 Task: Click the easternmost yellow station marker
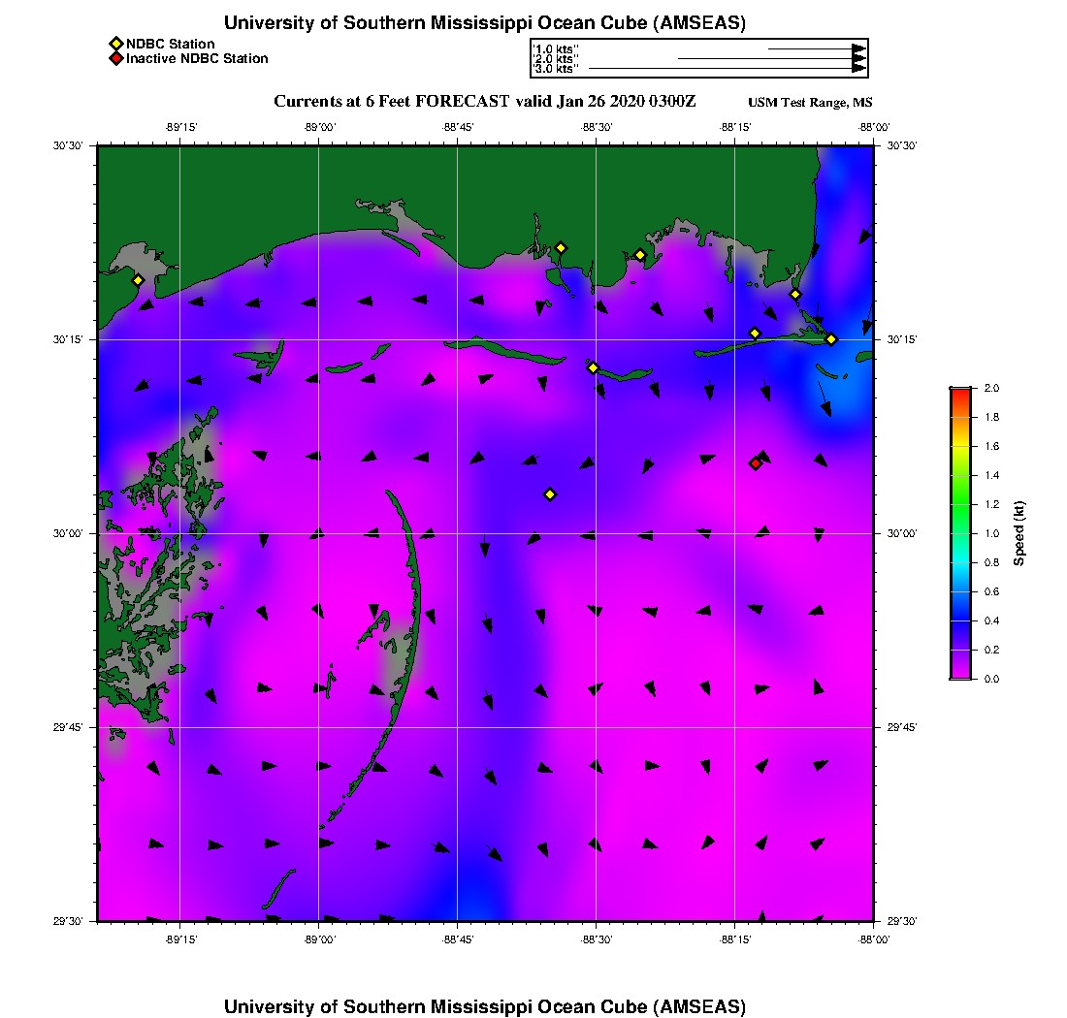pyautogui.click(x=831, y=339)
